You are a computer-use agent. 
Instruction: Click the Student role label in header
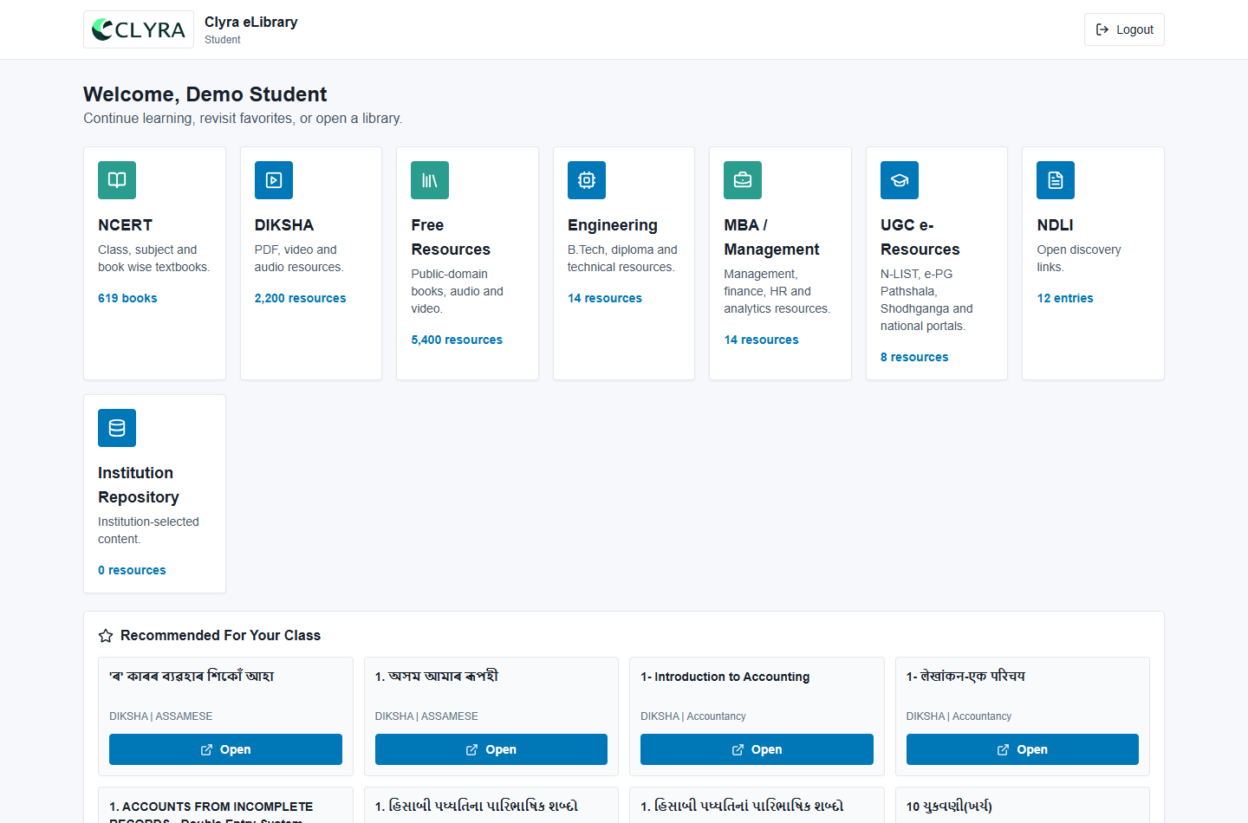(x=223, y=40)
